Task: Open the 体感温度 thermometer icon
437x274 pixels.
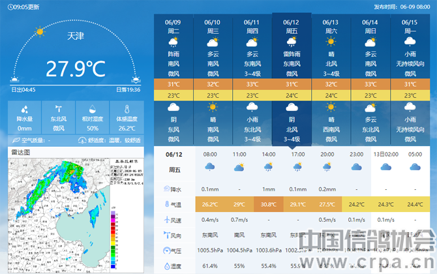Action: (127, 109)
